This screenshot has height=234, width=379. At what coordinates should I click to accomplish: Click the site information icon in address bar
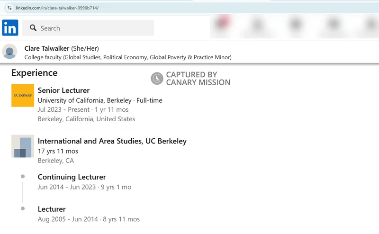[9, 8]
